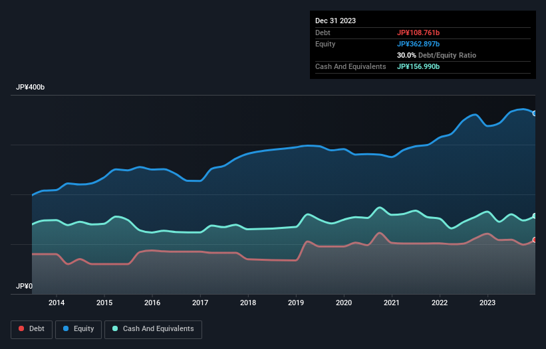Click the blue Equity endpoint marker
The height and width of the screenshot is (349, 546).
click(535, 113)
